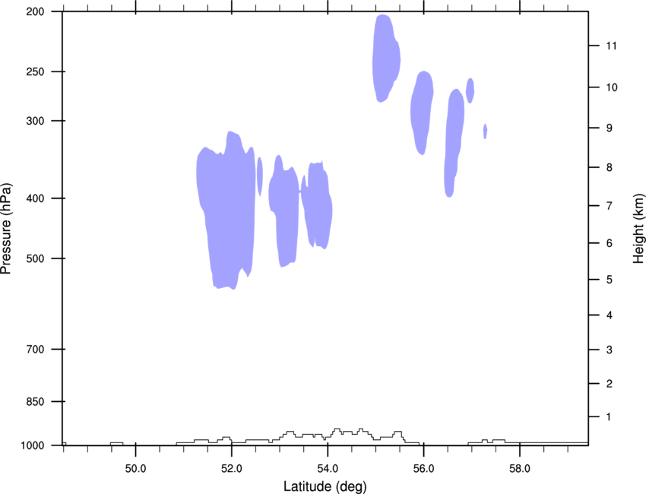The width and height of the screenshot is (646, 494).
Task: Click the 500 pressure tick label
Action: [35, 258]
